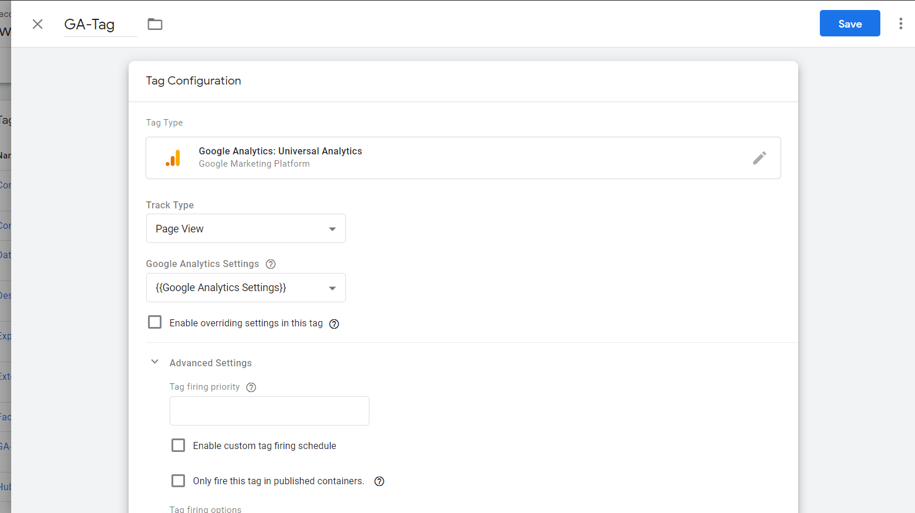Image resolution: width=915 pixels, height=513 pixels.
Task: Select the Google Analytics: Universal Analytics tag type
Action: click(463, 158)
